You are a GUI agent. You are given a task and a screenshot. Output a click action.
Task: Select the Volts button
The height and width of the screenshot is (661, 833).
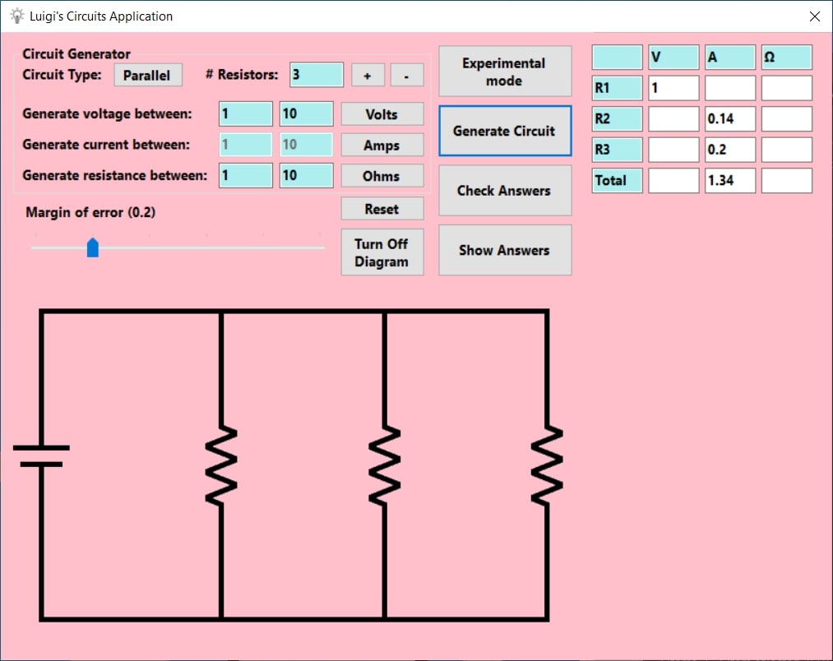point(382,114)
